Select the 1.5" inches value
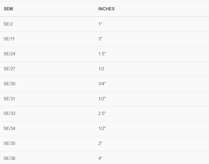 pos(102,54)
